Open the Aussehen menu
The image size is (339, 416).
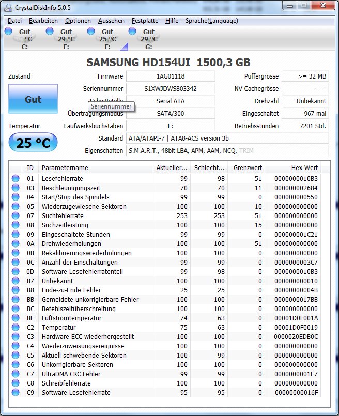tap(111, 21)
